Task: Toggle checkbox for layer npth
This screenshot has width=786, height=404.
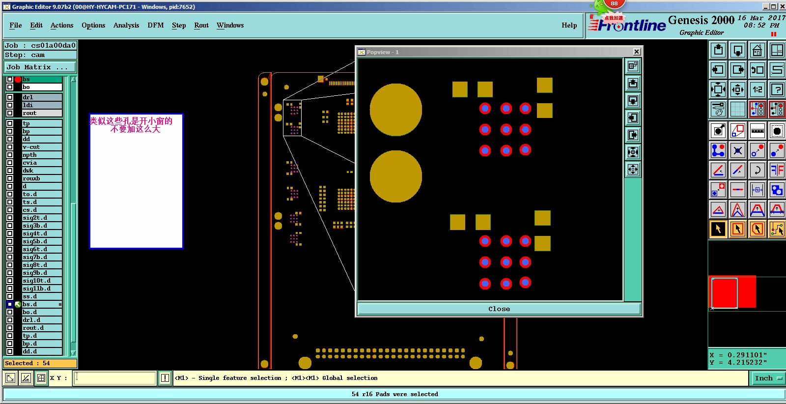Action: click(10, 155)
